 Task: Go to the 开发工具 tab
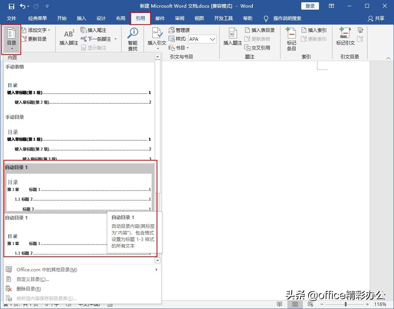224,18
